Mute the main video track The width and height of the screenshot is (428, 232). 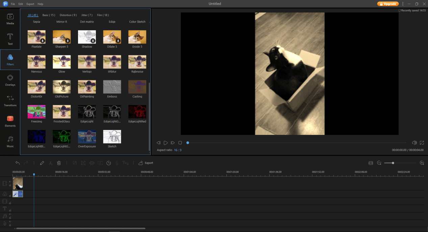click(x=10, y=182)
